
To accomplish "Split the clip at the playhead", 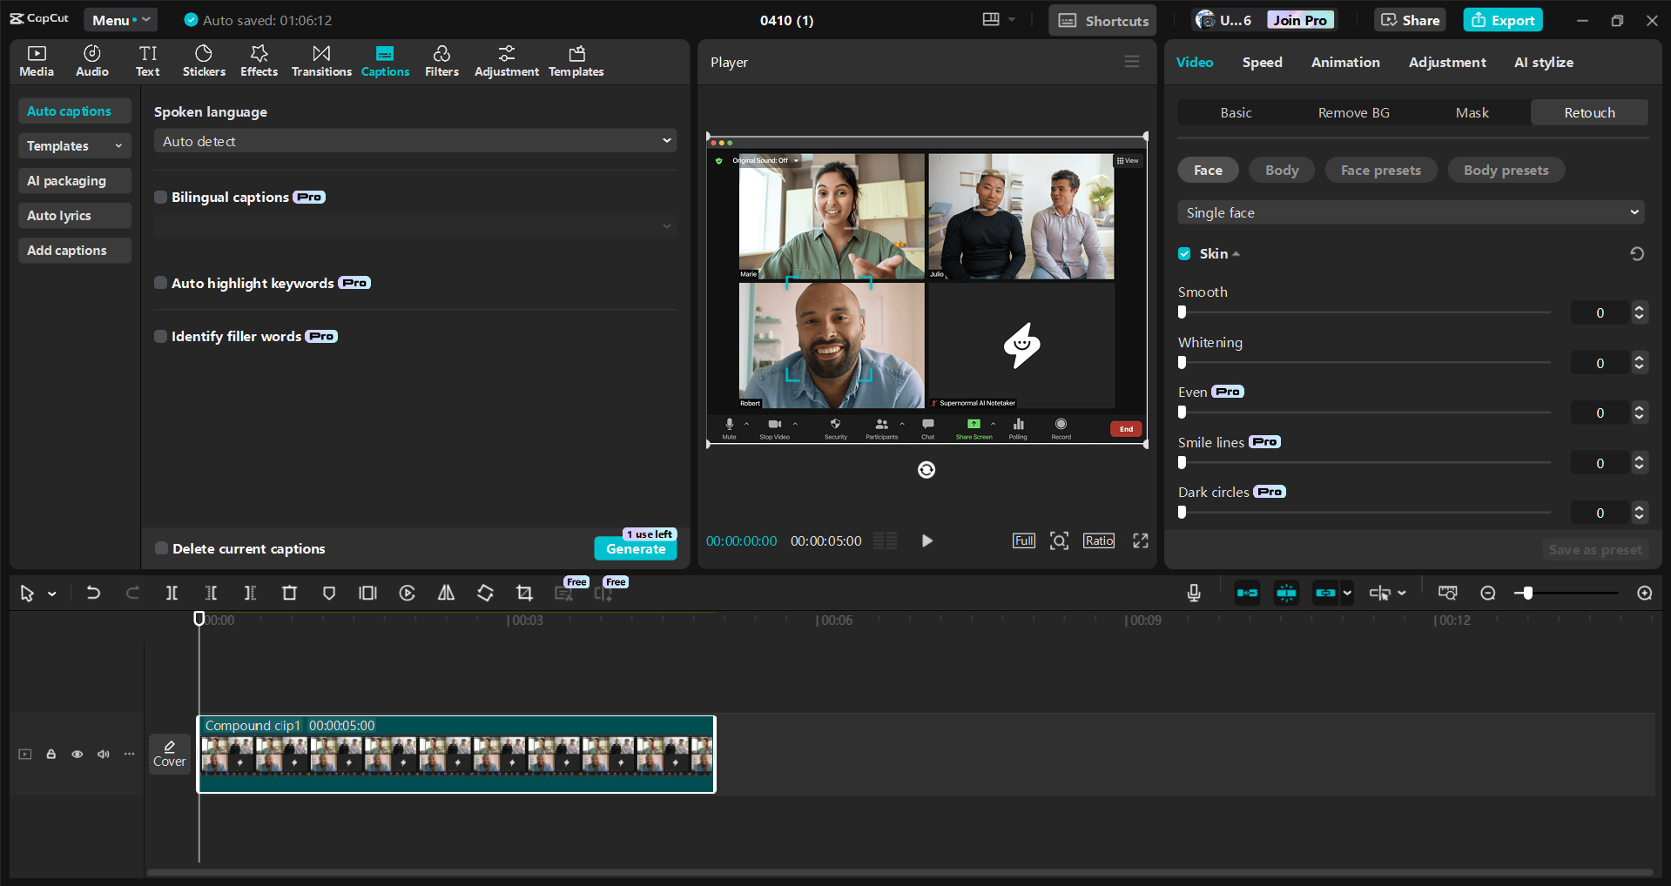I will (172, 593).
